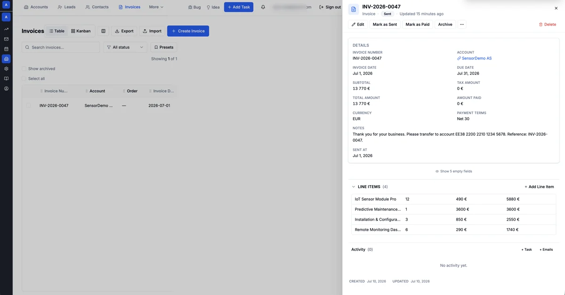Viewport: 565px width, 295px height.
Task: Click drag handle beside Account column
Action: click(x=87, y=91)
